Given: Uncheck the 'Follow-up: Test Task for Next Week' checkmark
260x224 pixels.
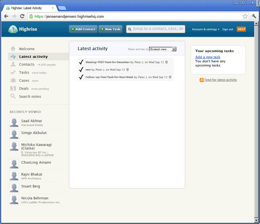Looking at the screenshot, I should click(81, 77).
